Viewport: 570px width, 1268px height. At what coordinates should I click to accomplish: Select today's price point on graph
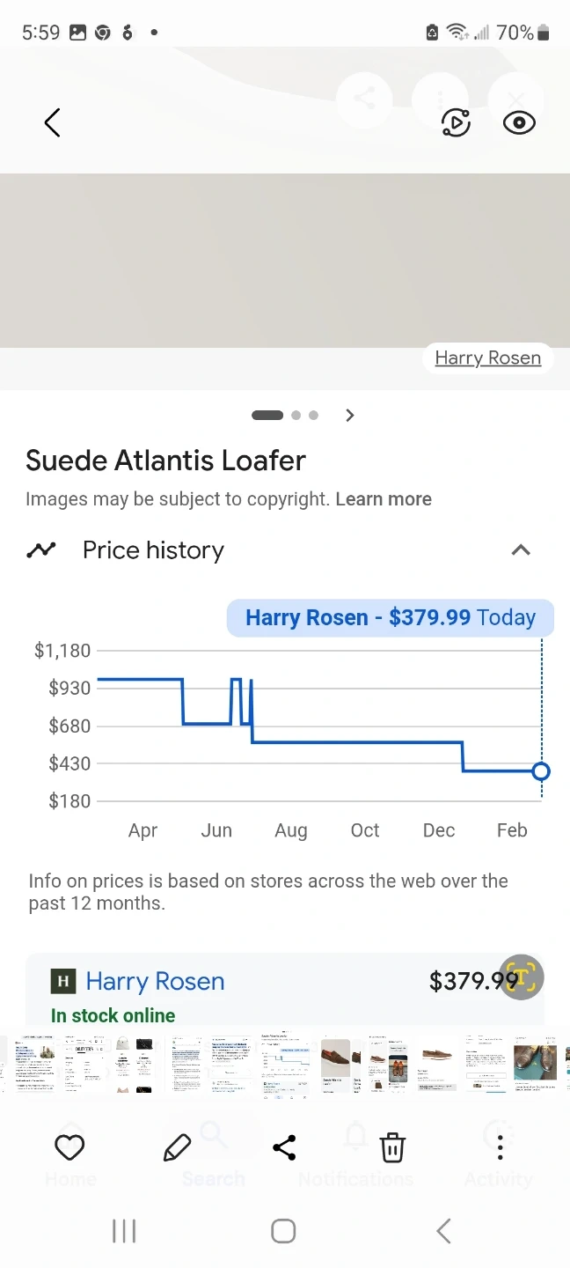click(x=541, y=771)
